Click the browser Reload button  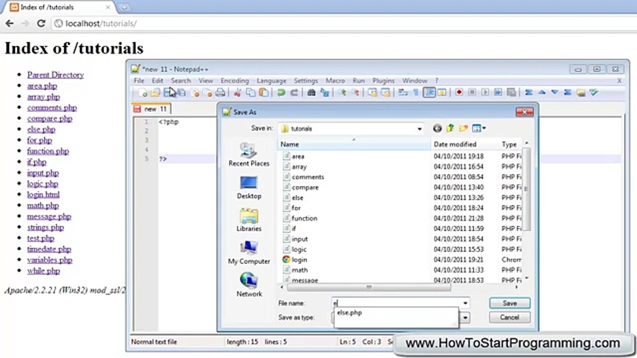pos(41,23)
